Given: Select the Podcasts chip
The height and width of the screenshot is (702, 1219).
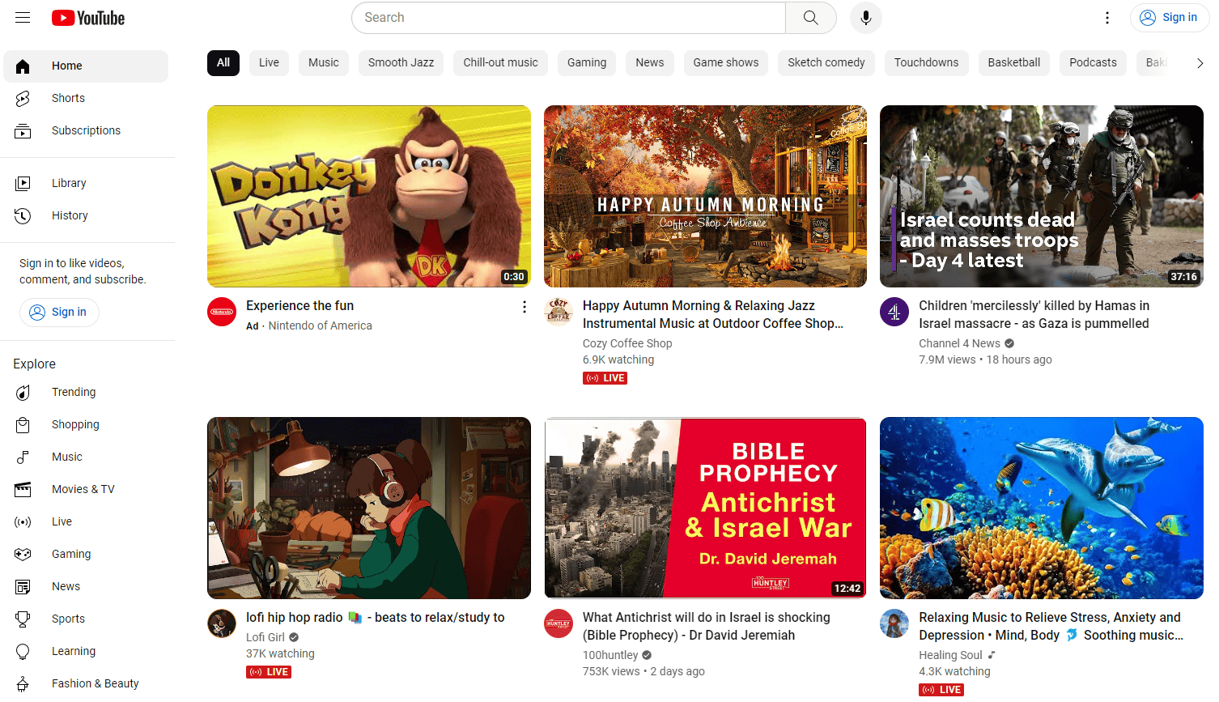Looking at the screenshot, I should [x=1093, y=62].
